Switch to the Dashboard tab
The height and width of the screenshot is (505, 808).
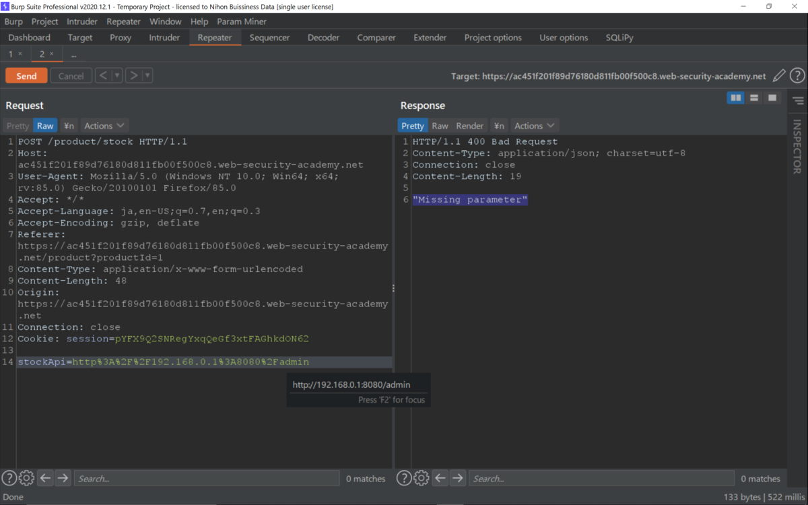30,38
